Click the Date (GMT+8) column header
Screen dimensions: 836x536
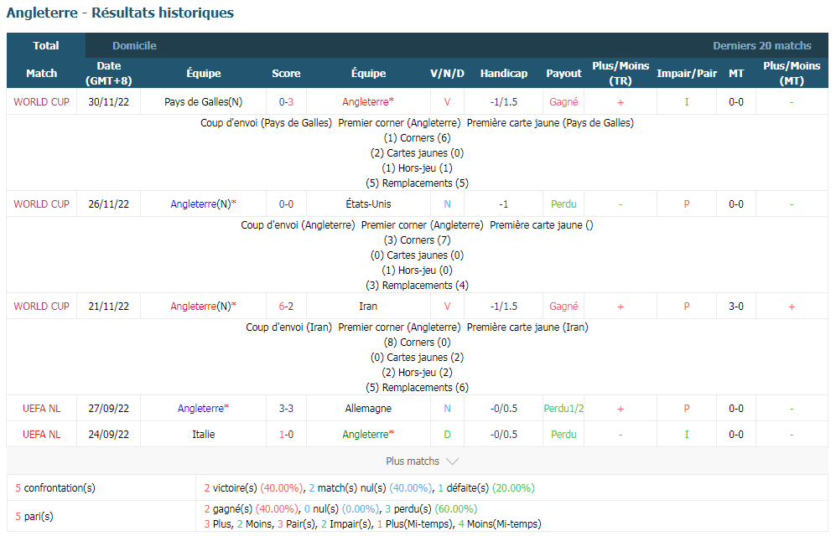point(109,74)
